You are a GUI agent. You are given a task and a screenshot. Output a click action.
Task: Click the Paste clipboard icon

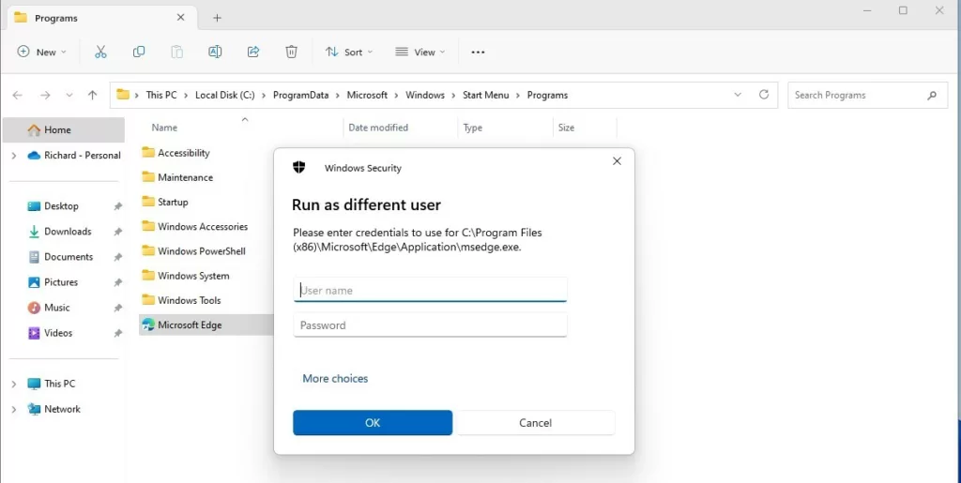pos(177,52)
